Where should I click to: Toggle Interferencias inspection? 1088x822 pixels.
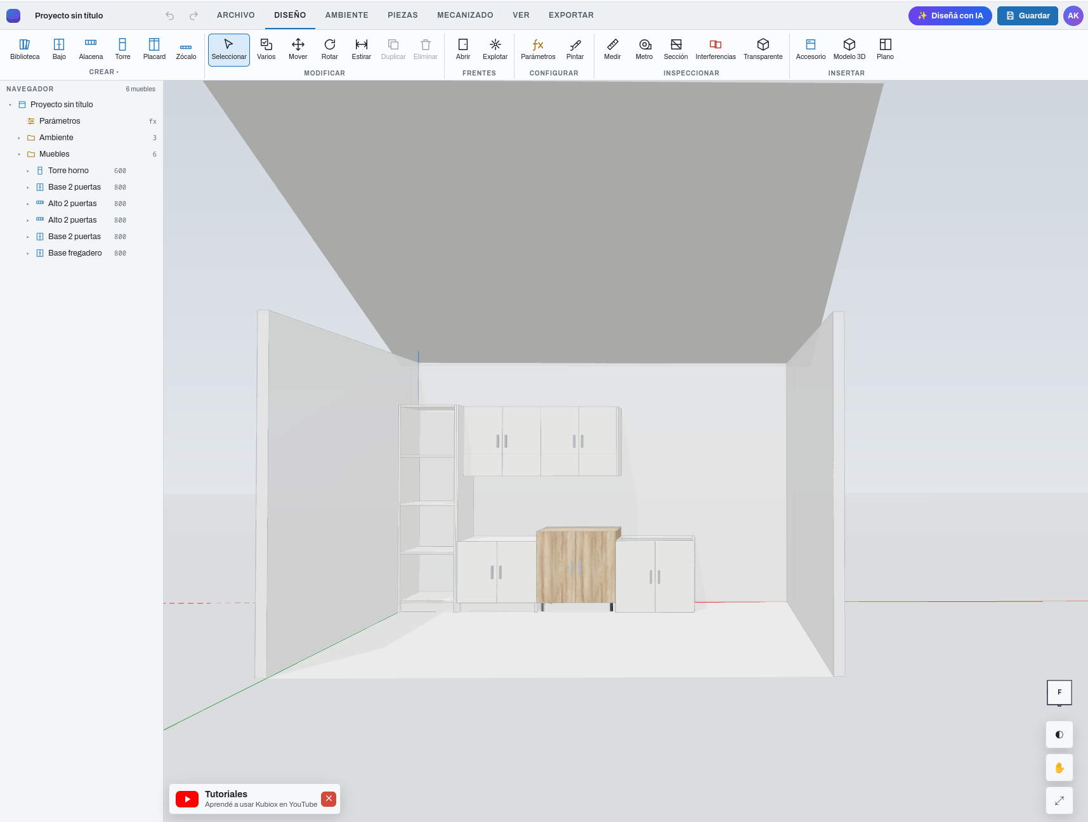point(716,49)
